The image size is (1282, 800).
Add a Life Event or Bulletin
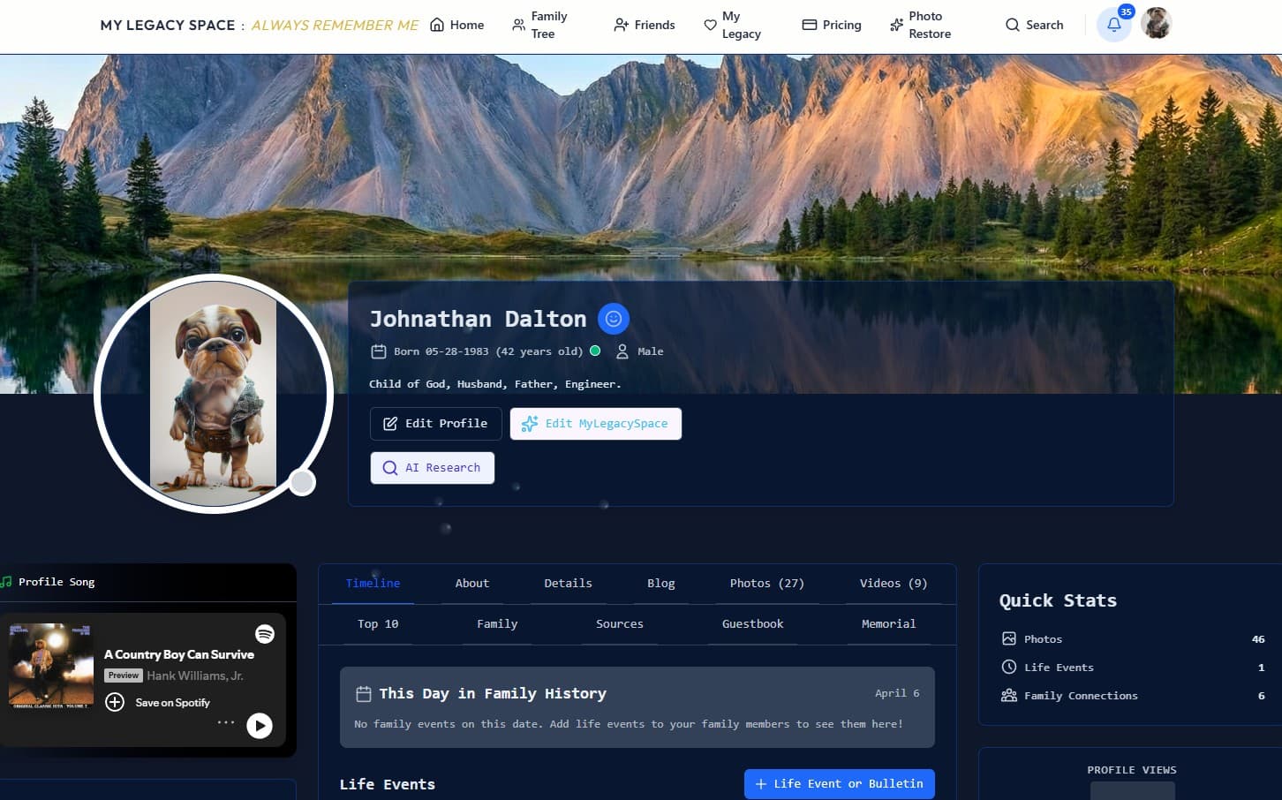(x=838, y=783)
